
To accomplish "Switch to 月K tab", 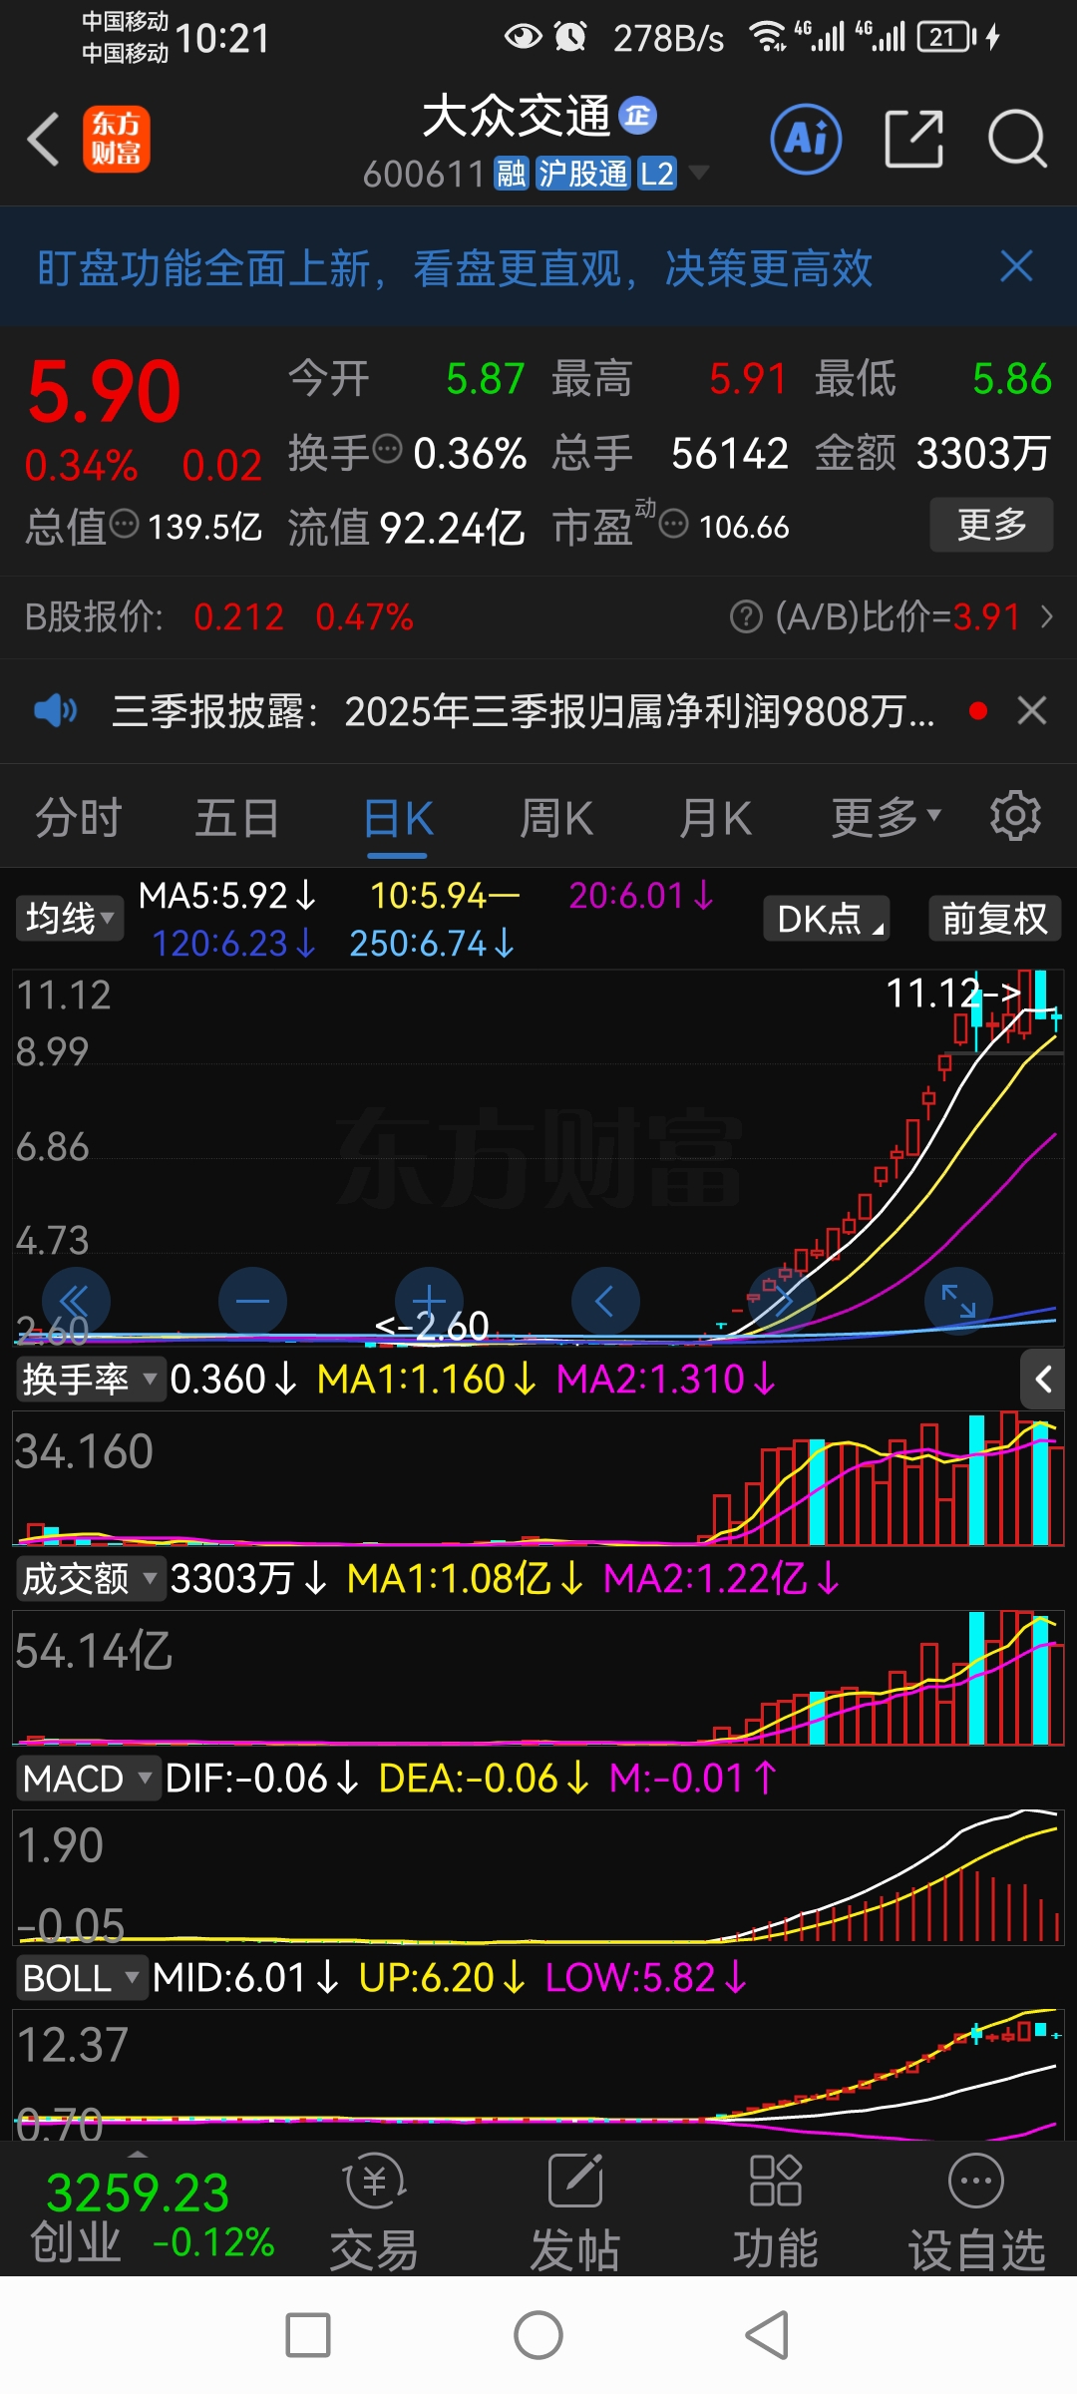I will [715, 818].
